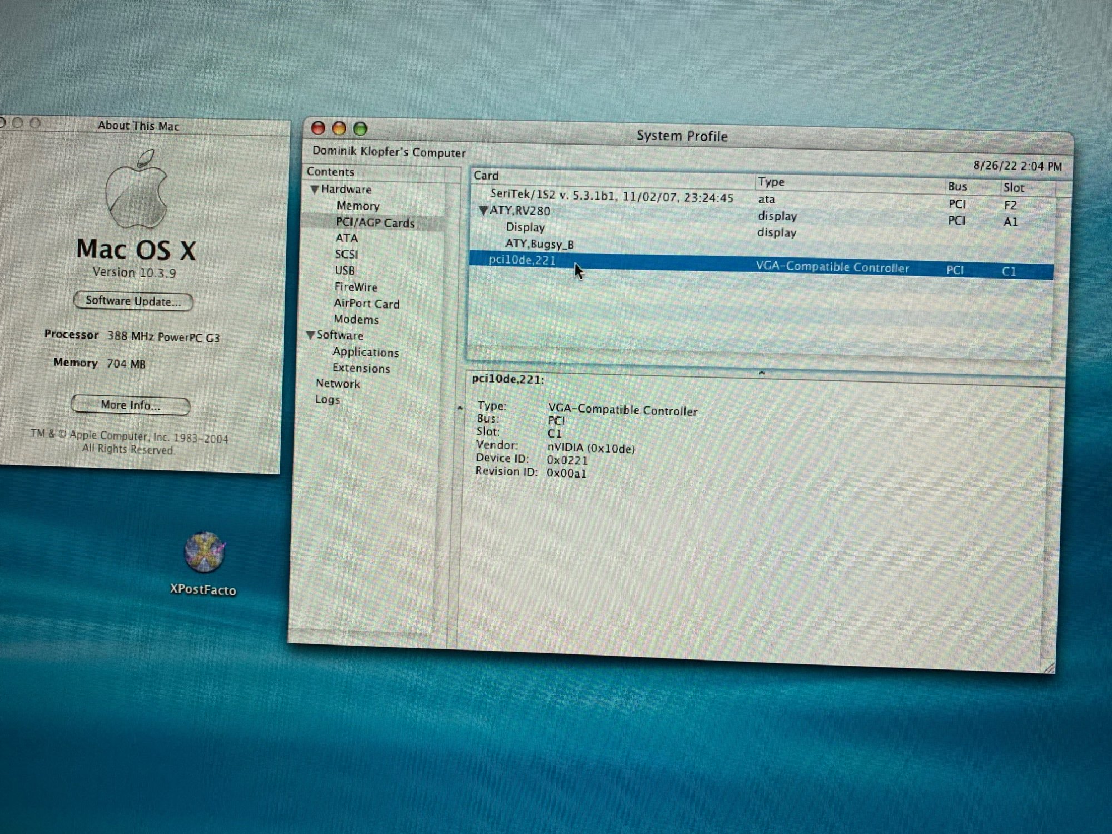Collapse the ATY,RV280 card disclosure triangle

click(x=484, y=211)
